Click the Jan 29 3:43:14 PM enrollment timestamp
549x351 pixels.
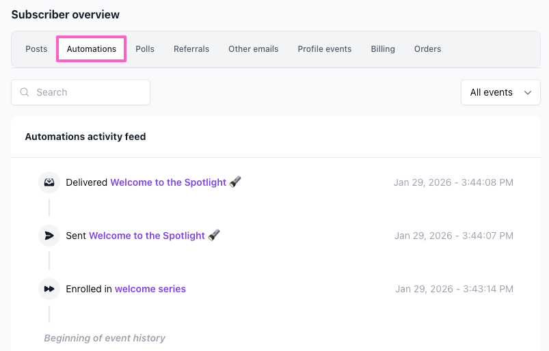(x=454, y=289)
